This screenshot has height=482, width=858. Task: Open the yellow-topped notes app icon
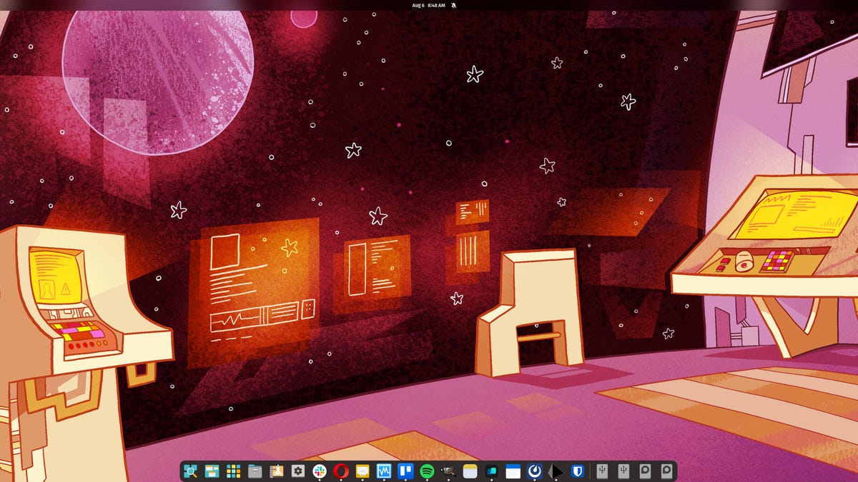pos(470,471)
